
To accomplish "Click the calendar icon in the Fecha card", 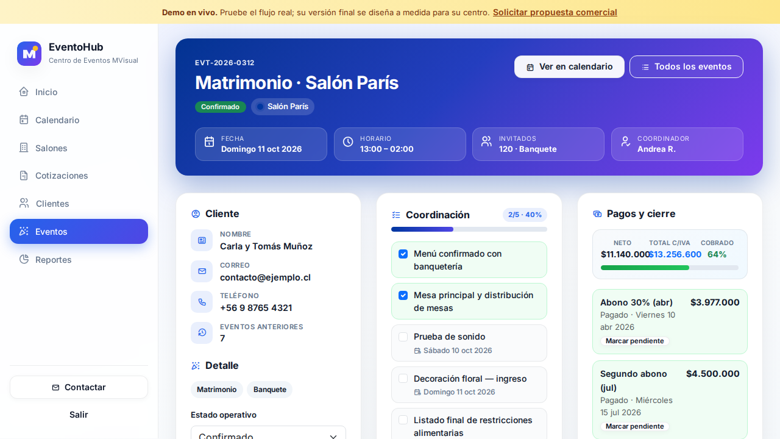I will click(x=209, y=142).
